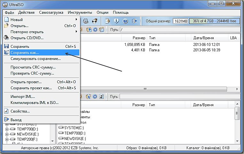Viewport: 244px width, 154px height.
Task: Expand the TEMP200(F:) tree node
Action: 7,139
